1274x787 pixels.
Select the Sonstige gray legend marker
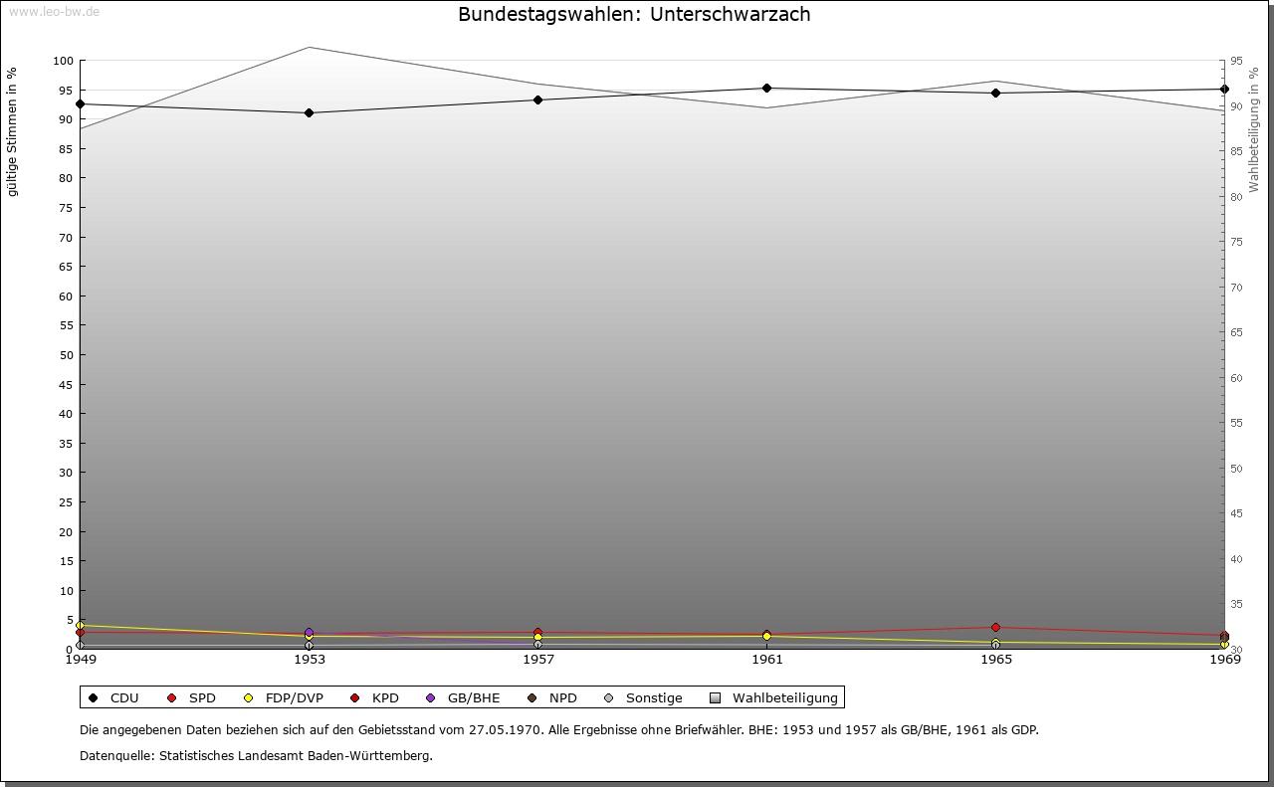(609, 698)
